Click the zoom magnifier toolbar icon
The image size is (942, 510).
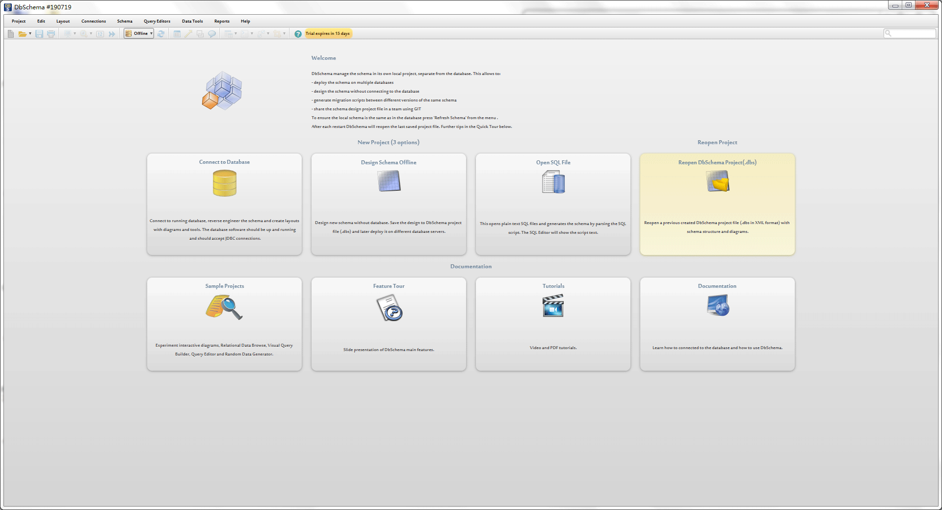(x=83, y=34)
